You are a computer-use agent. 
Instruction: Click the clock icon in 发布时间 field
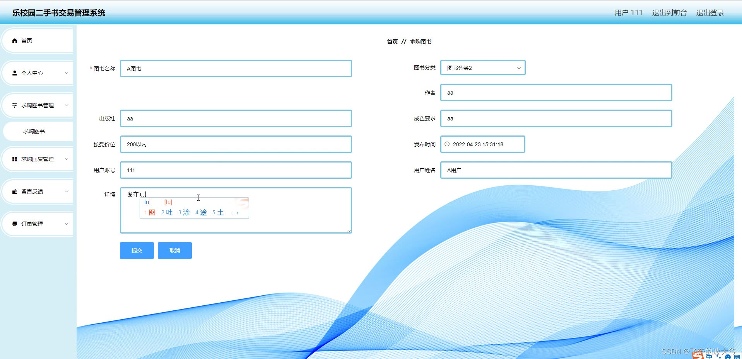447,144
